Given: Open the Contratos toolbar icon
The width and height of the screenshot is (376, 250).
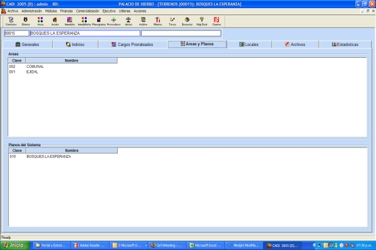Looking at the screenshot, I should click(10, 21).
